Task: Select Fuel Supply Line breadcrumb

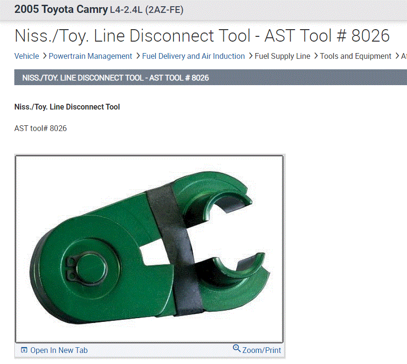Action: click(282, 56)
